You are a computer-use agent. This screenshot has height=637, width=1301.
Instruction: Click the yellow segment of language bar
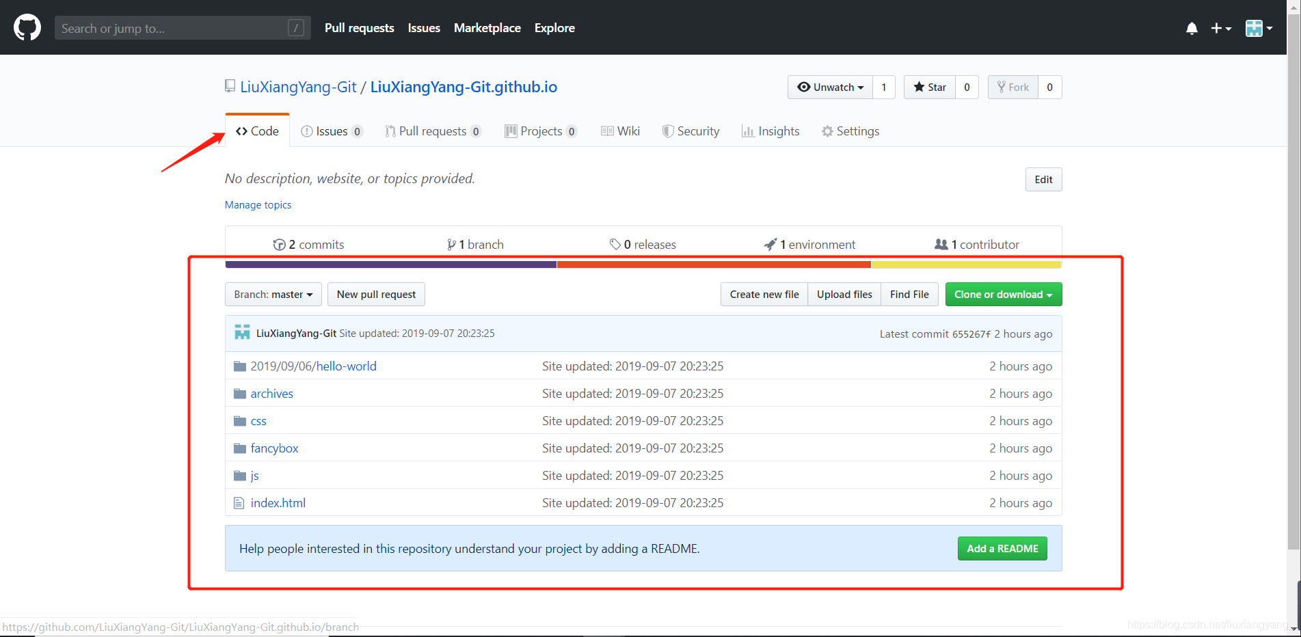click(x=966, y=265)
